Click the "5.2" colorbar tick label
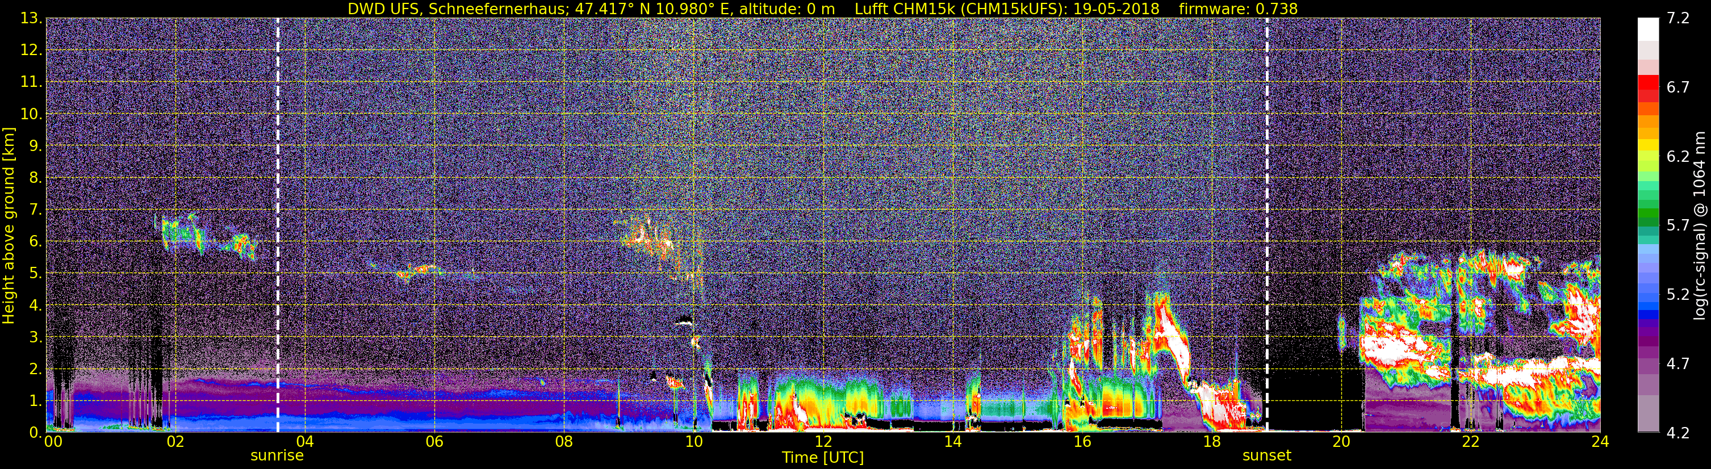 tap(1678, 295)
